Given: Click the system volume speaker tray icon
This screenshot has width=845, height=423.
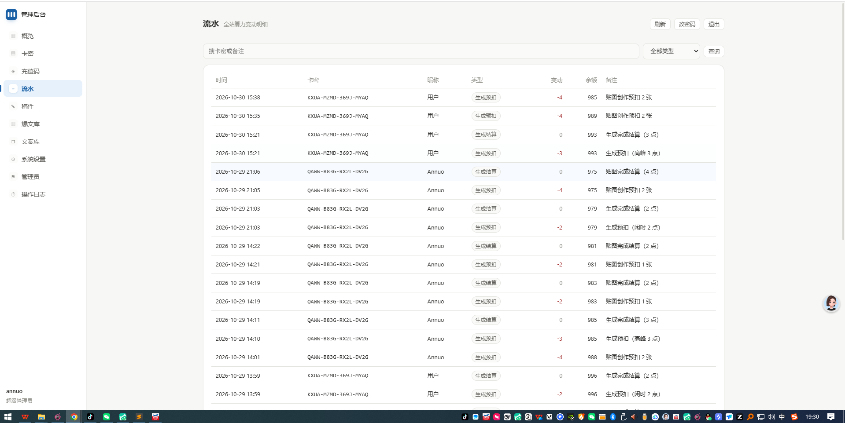Looking at the screenshot, I should coord(771,417).
